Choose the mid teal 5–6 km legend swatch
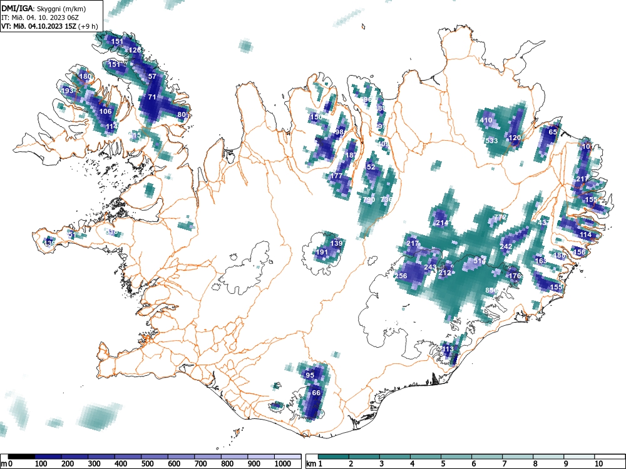 coord(456,456)
